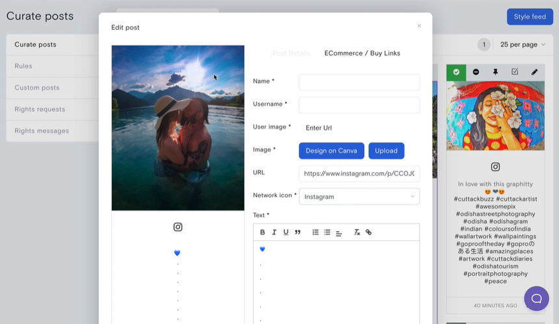Switch to ECommerce / Buy Links tab
Image resolution: width=559 pixels, height=324 pixels.
[362, 53]
